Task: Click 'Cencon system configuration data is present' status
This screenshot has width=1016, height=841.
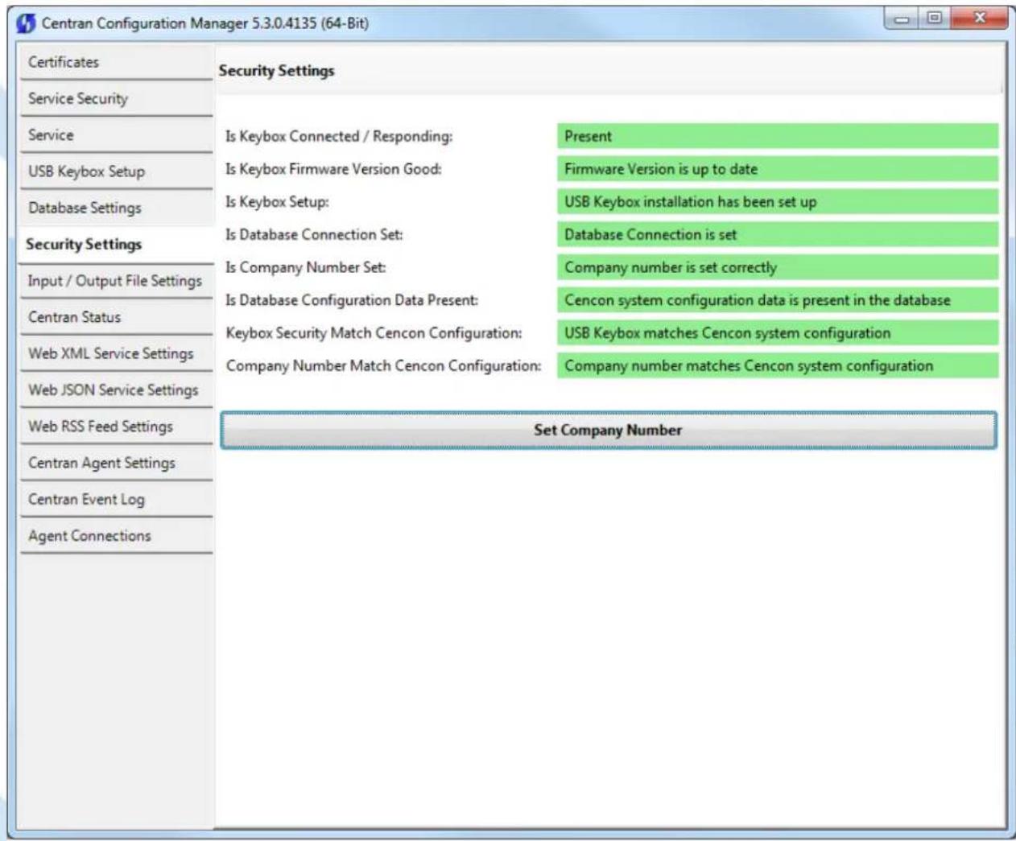Action: [x=778, y=300]
